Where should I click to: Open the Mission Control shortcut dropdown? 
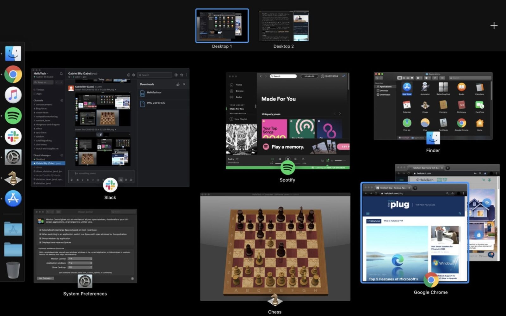[80, 258]
